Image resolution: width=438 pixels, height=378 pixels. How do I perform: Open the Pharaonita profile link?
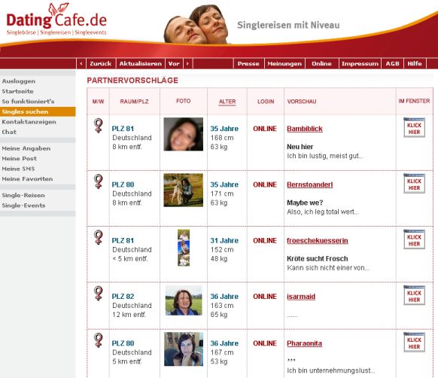click(x=304, y=343)
